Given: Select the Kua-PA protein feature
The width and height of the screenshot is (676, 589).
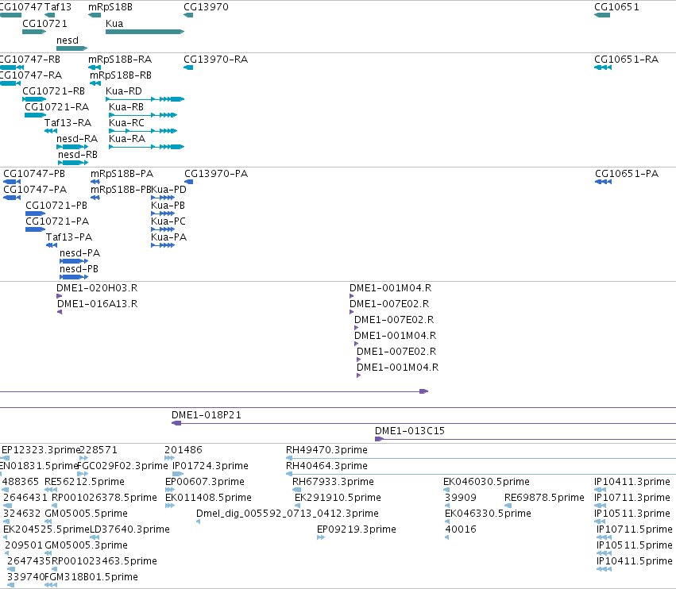Looking at the screenshot, I should click(163, 245).
